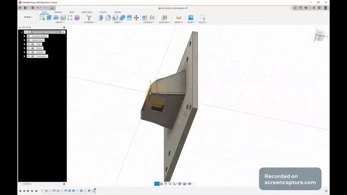Open the user profile avatar
Image resolution: width=347 pixels, height=195 pixels.
click(x=325, y=8)
